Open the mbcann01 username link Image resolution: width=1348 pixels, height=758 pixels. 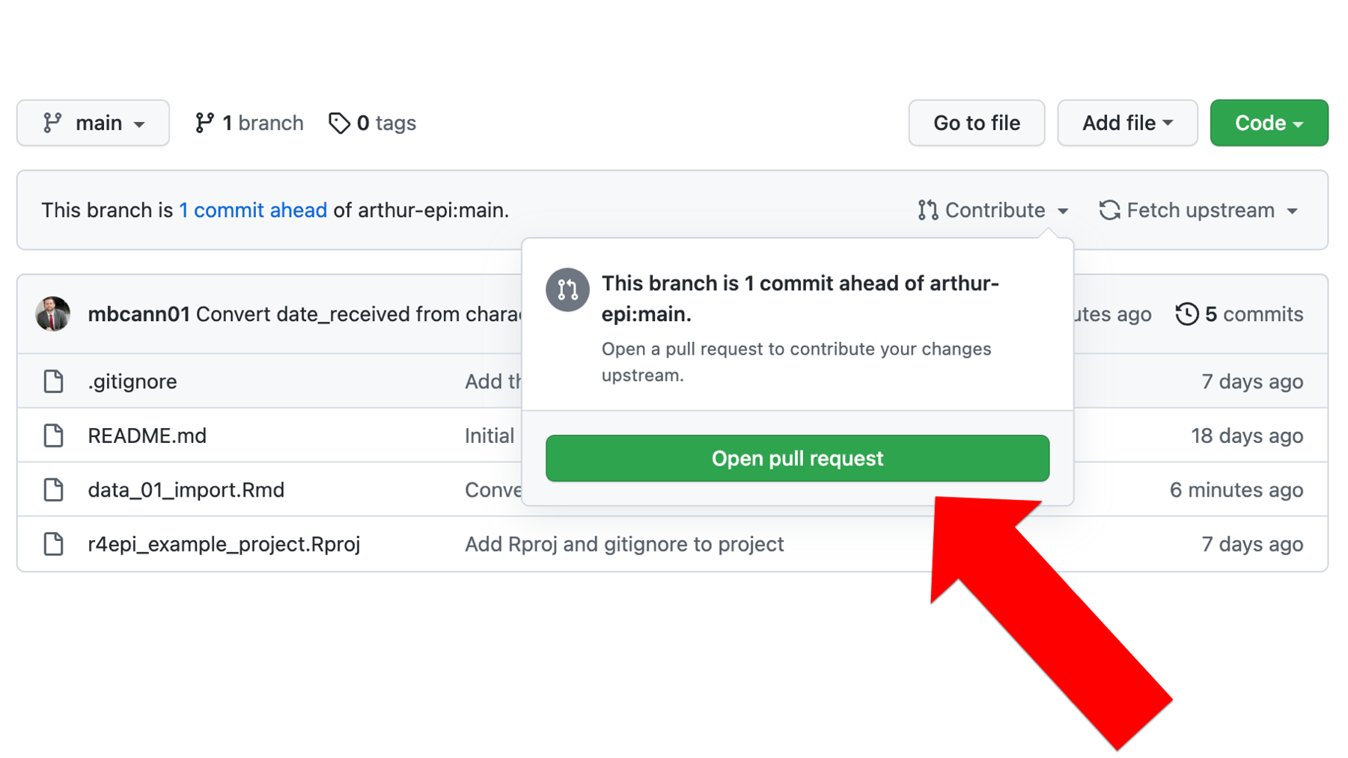coord(138,314)
